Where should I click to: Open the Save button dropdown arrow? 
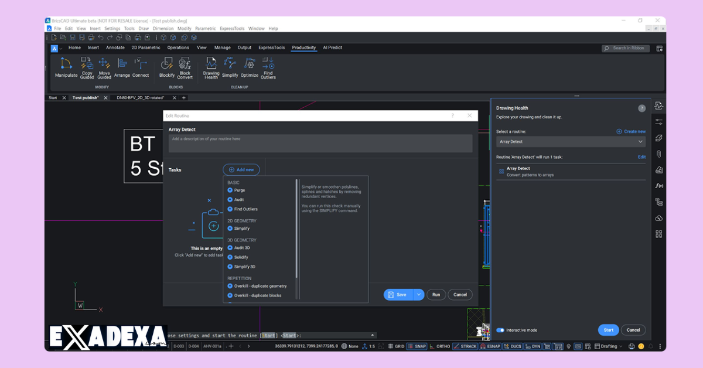[x=418, y=294]
